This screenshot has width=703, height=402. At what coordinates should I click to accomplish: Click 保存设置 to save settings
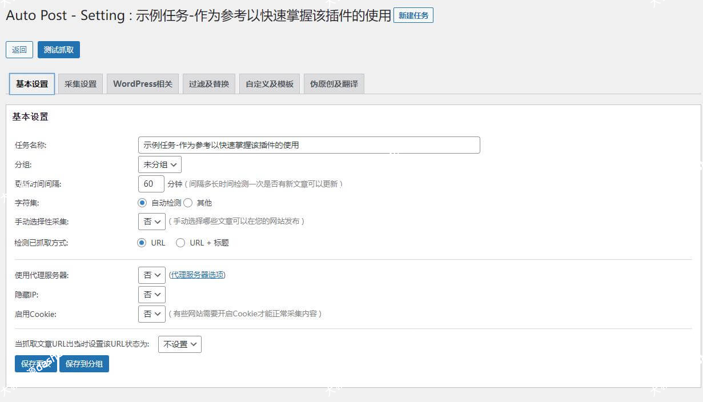[x=35, y=364]
